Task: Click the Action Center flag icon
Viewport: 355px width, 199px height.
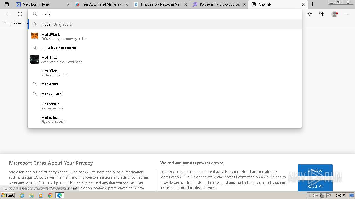Action: click(328, 195)
